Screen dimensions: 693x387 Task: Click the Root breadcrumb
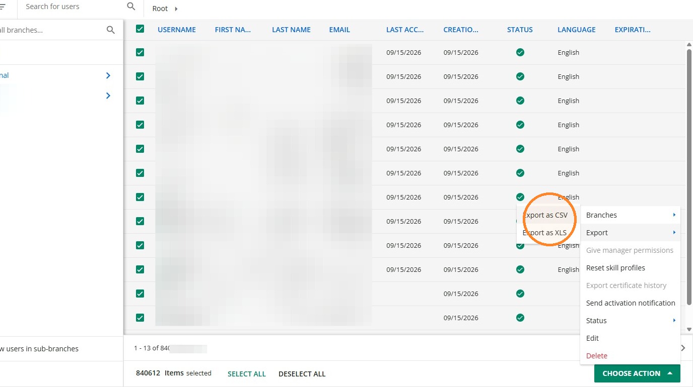(160, 9)
